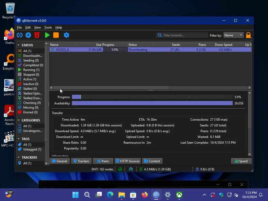The height and width of the screenshot is (201, 268).
Task: Collapse the CATEGORIES section
Action: [x=19, y=120]
